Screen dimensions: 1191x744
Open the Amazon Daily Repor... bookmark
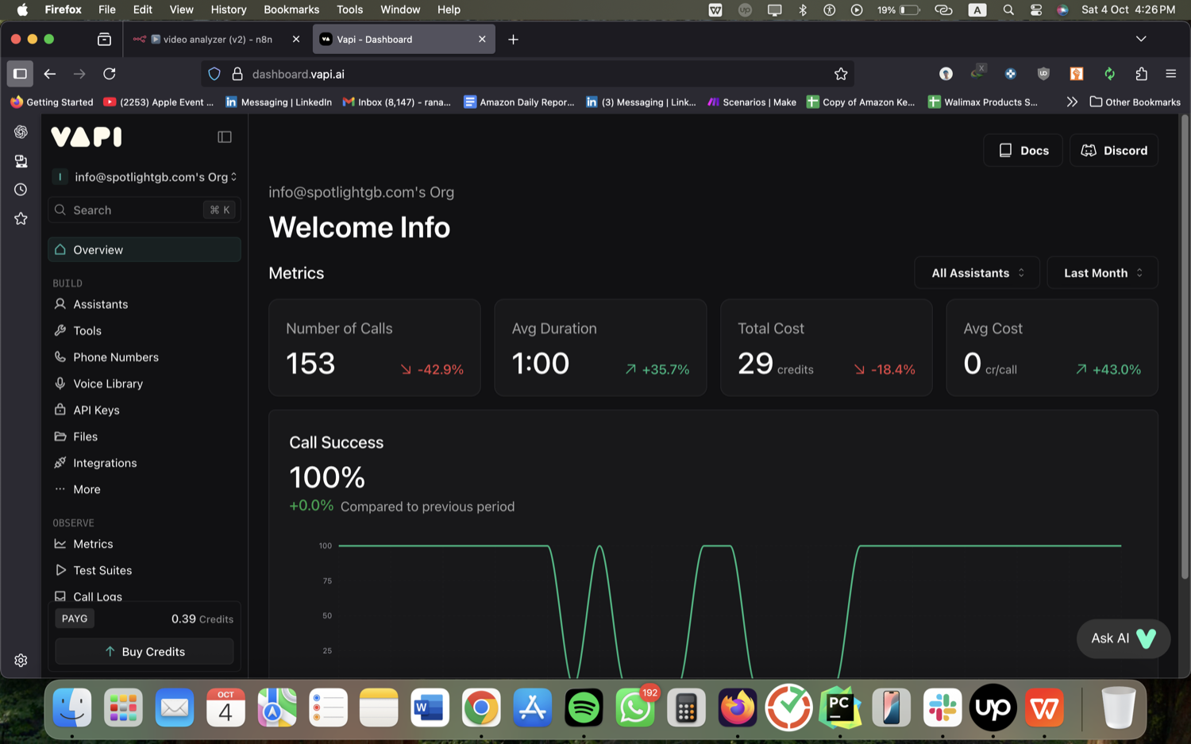[x=519, y=102]
